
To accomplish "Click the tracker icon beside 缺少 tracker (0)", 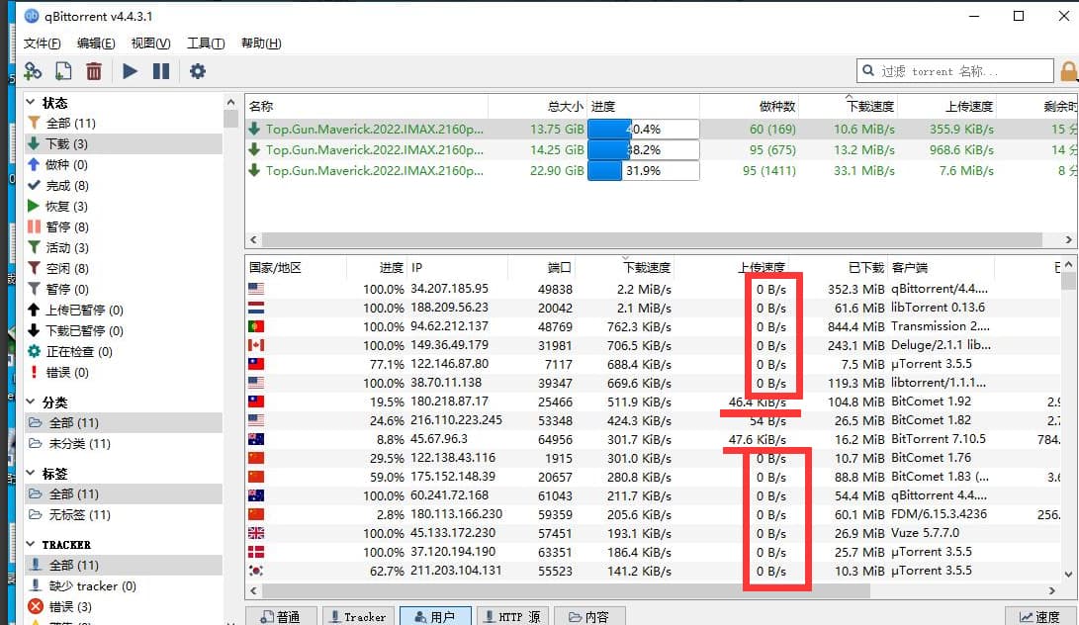I will (x=36, y=585).
